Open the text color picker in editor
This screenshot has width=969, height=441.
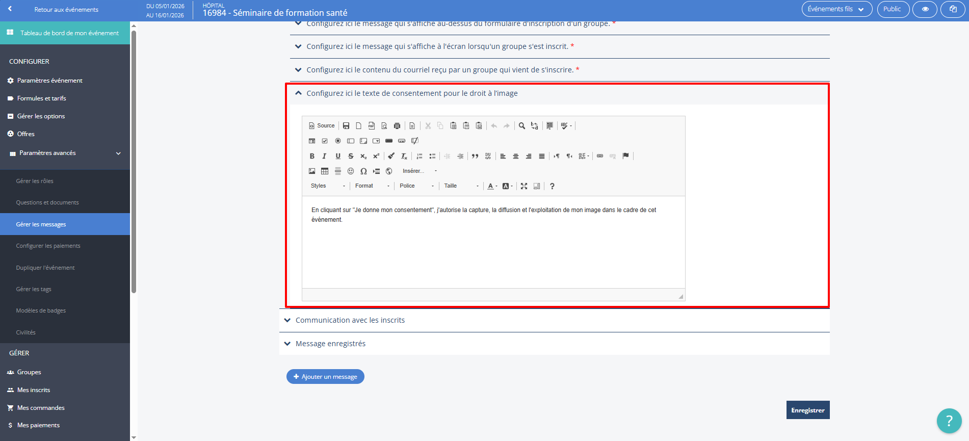click(491, 186)
